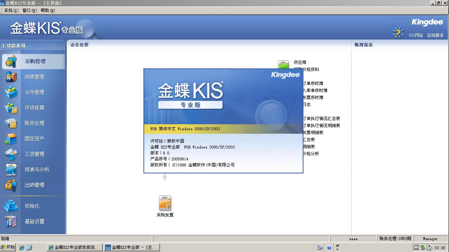Click the question-mark help icon beside KIS网站
Viewport: 449px width, 252px height.
tap(398, 33)
